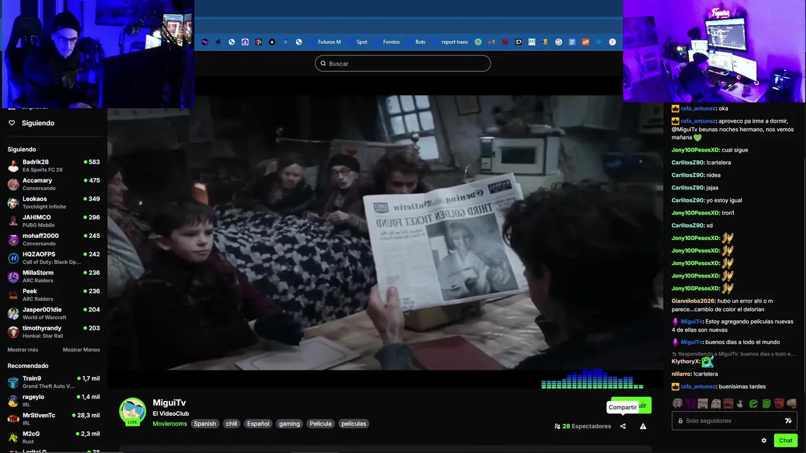The width and height of the screenshot is (806, 453).
Task: Click the Solo seguidores chat input
Action: [734, 421]
